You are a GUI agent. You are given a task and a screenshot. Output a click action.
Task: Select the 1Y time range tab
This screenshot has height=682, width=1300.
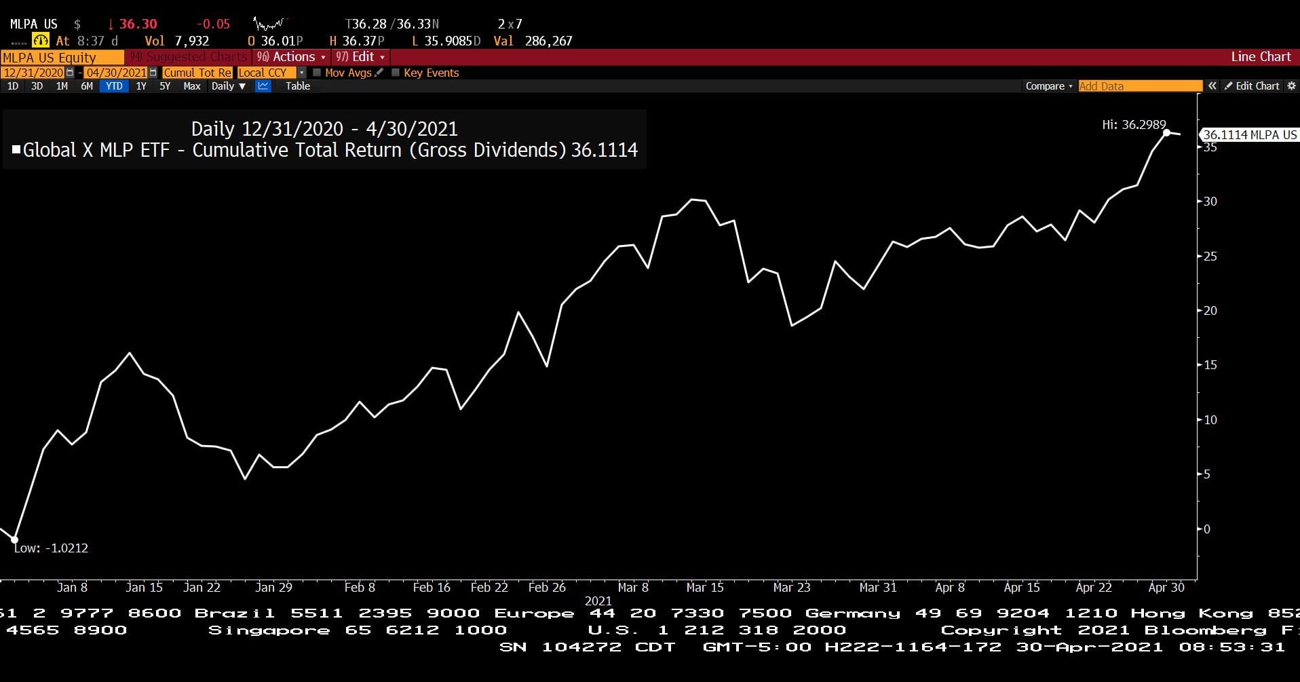tap(141, 86)
